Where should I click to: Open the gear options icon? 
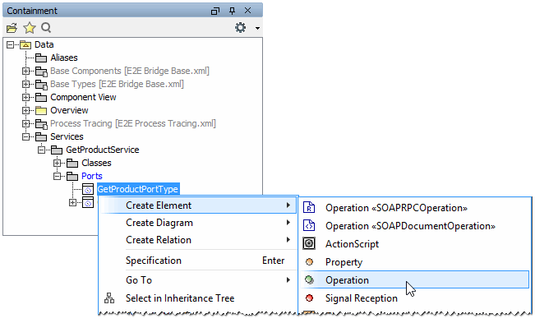[240, 28]
